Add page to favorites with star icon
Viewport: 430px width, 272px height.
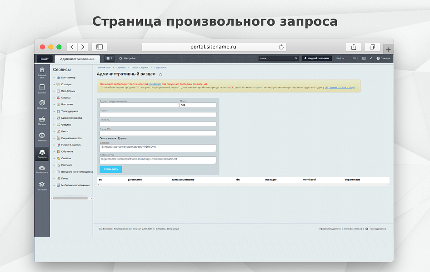[160, 74]
